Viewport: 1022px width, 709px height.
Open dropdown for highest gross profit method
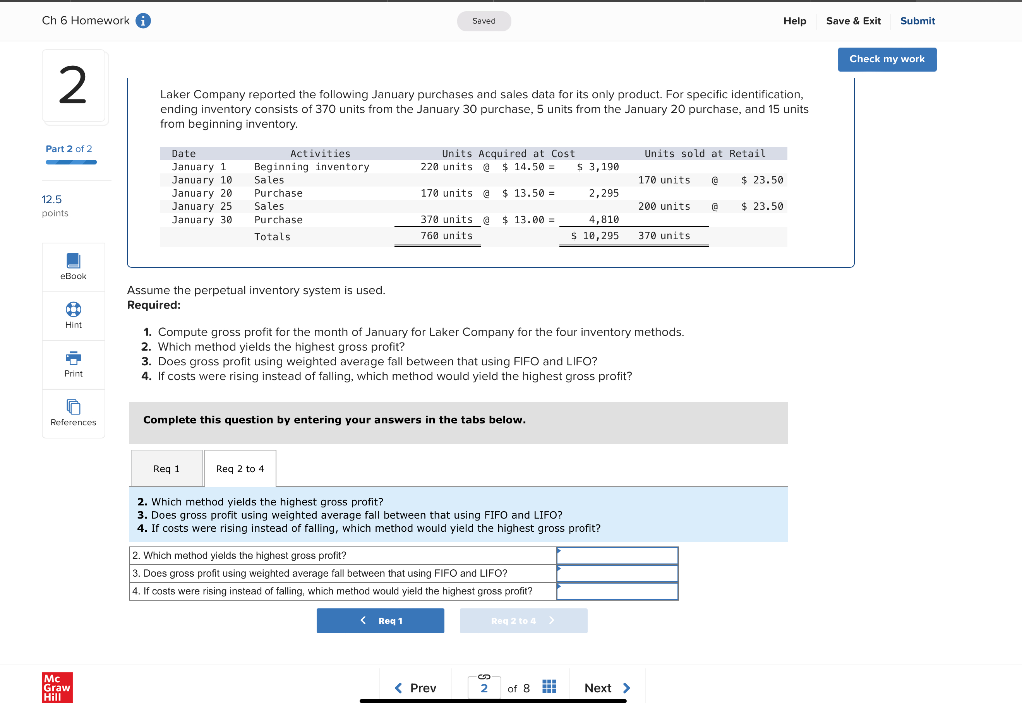click(x=617, y=556)
